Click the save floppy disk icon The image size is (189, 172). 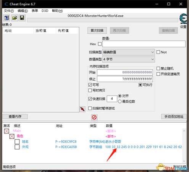click(x=22, y=18)
